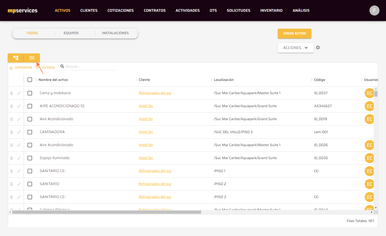Check the CAMINADORA row
This screenshot has width=386, height=236.
click(30, 132)
